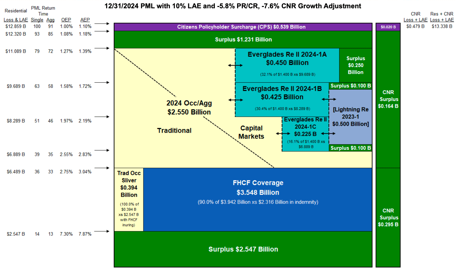Click the FHCF Coverage $3.548 Billion block

(258, 199)
